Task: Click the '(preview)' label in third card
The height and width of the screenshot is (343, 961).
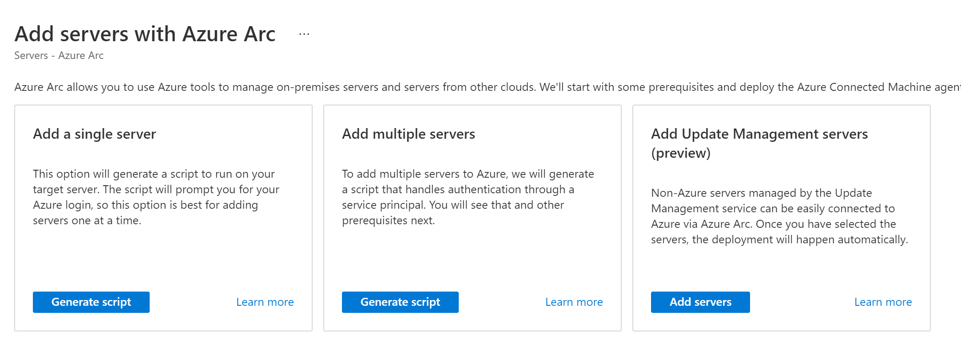Action: tap(680, 153)
